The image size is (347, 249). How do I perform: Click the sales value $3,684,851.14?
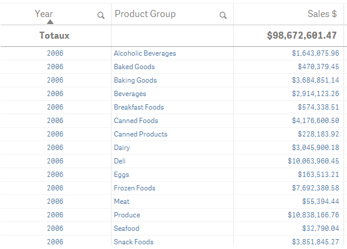(315, 80)
